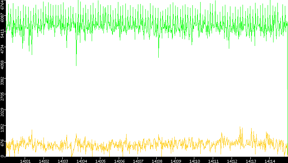Click the 14:03 time axis label
This screenshot has height=163, width=288.
coord(63,161)
